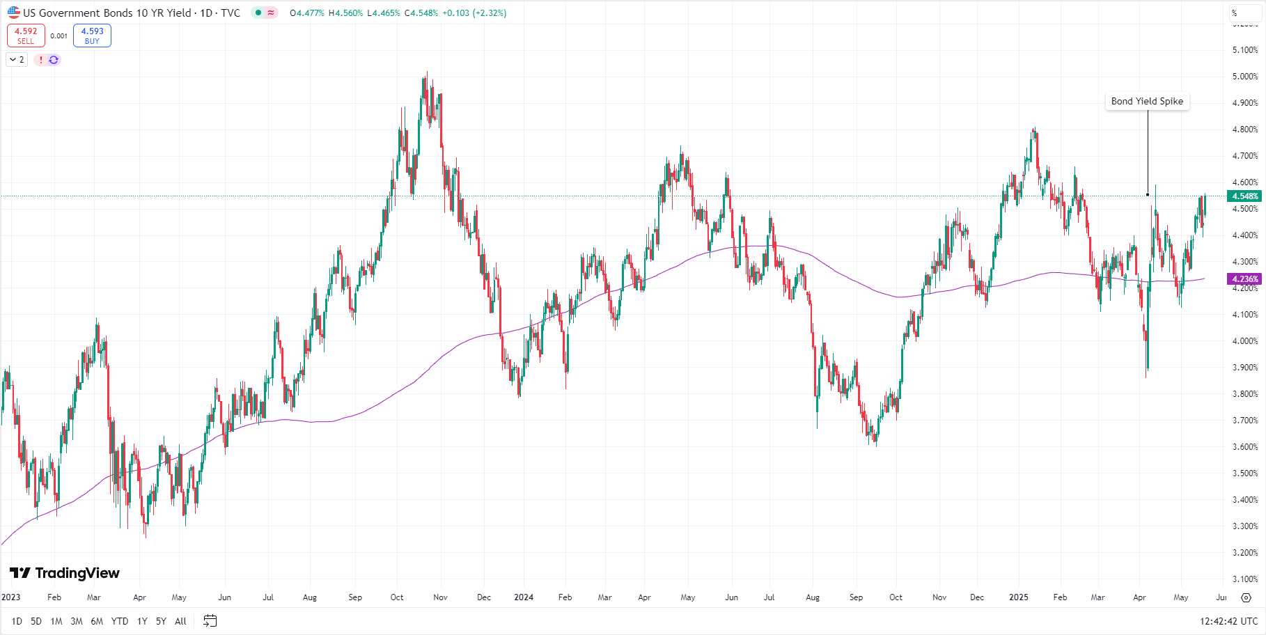Open the 12:42:42 UTC timezone menu
The height and width of the screenshot is (635, 1266).
pyautogui.click(x=1228, y=621)
